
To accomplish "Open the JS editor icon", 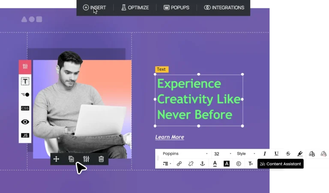I will [25, 135].
